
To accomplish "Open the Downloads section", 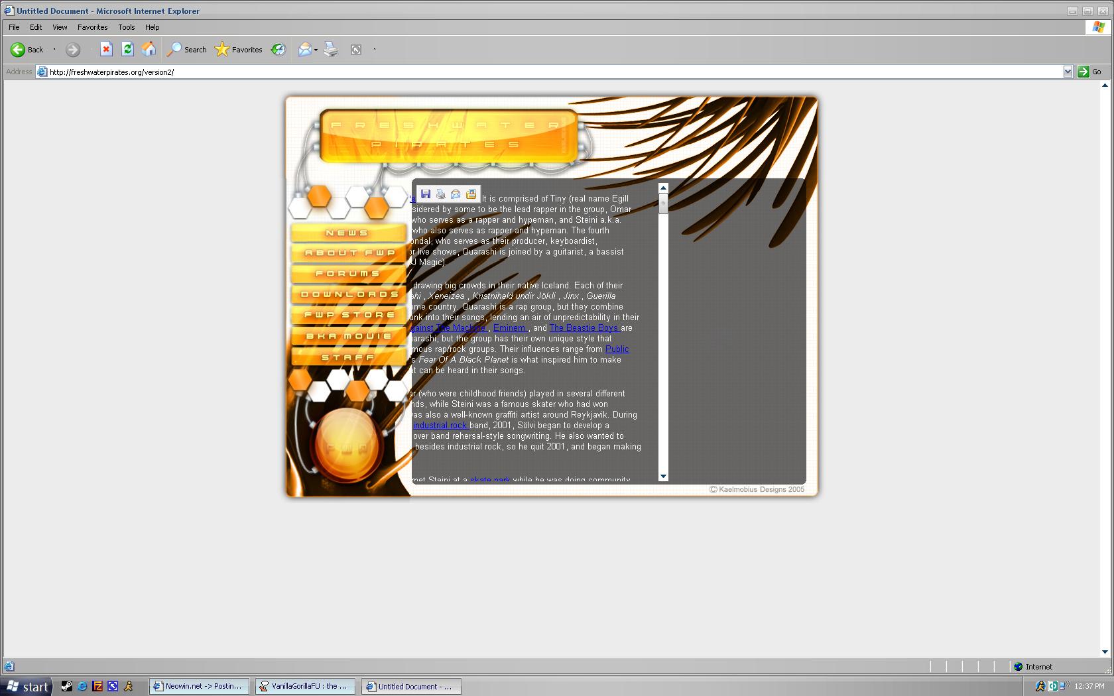I will pos(347,294).
